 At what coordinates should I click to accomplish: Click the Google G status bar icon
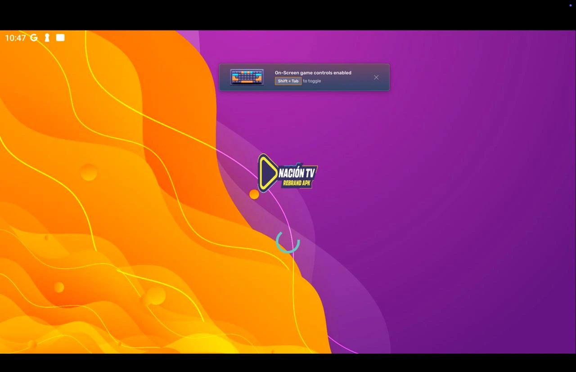pyautogui.click(x=34, y=38)
